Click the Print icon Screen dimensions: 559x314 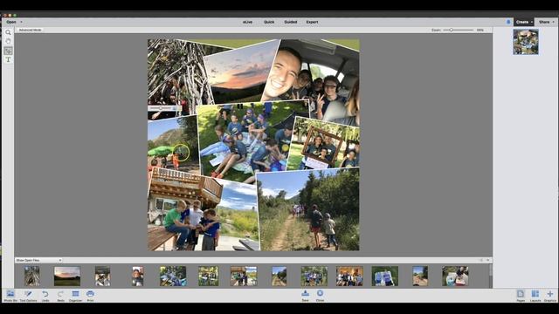coord(90,296)
